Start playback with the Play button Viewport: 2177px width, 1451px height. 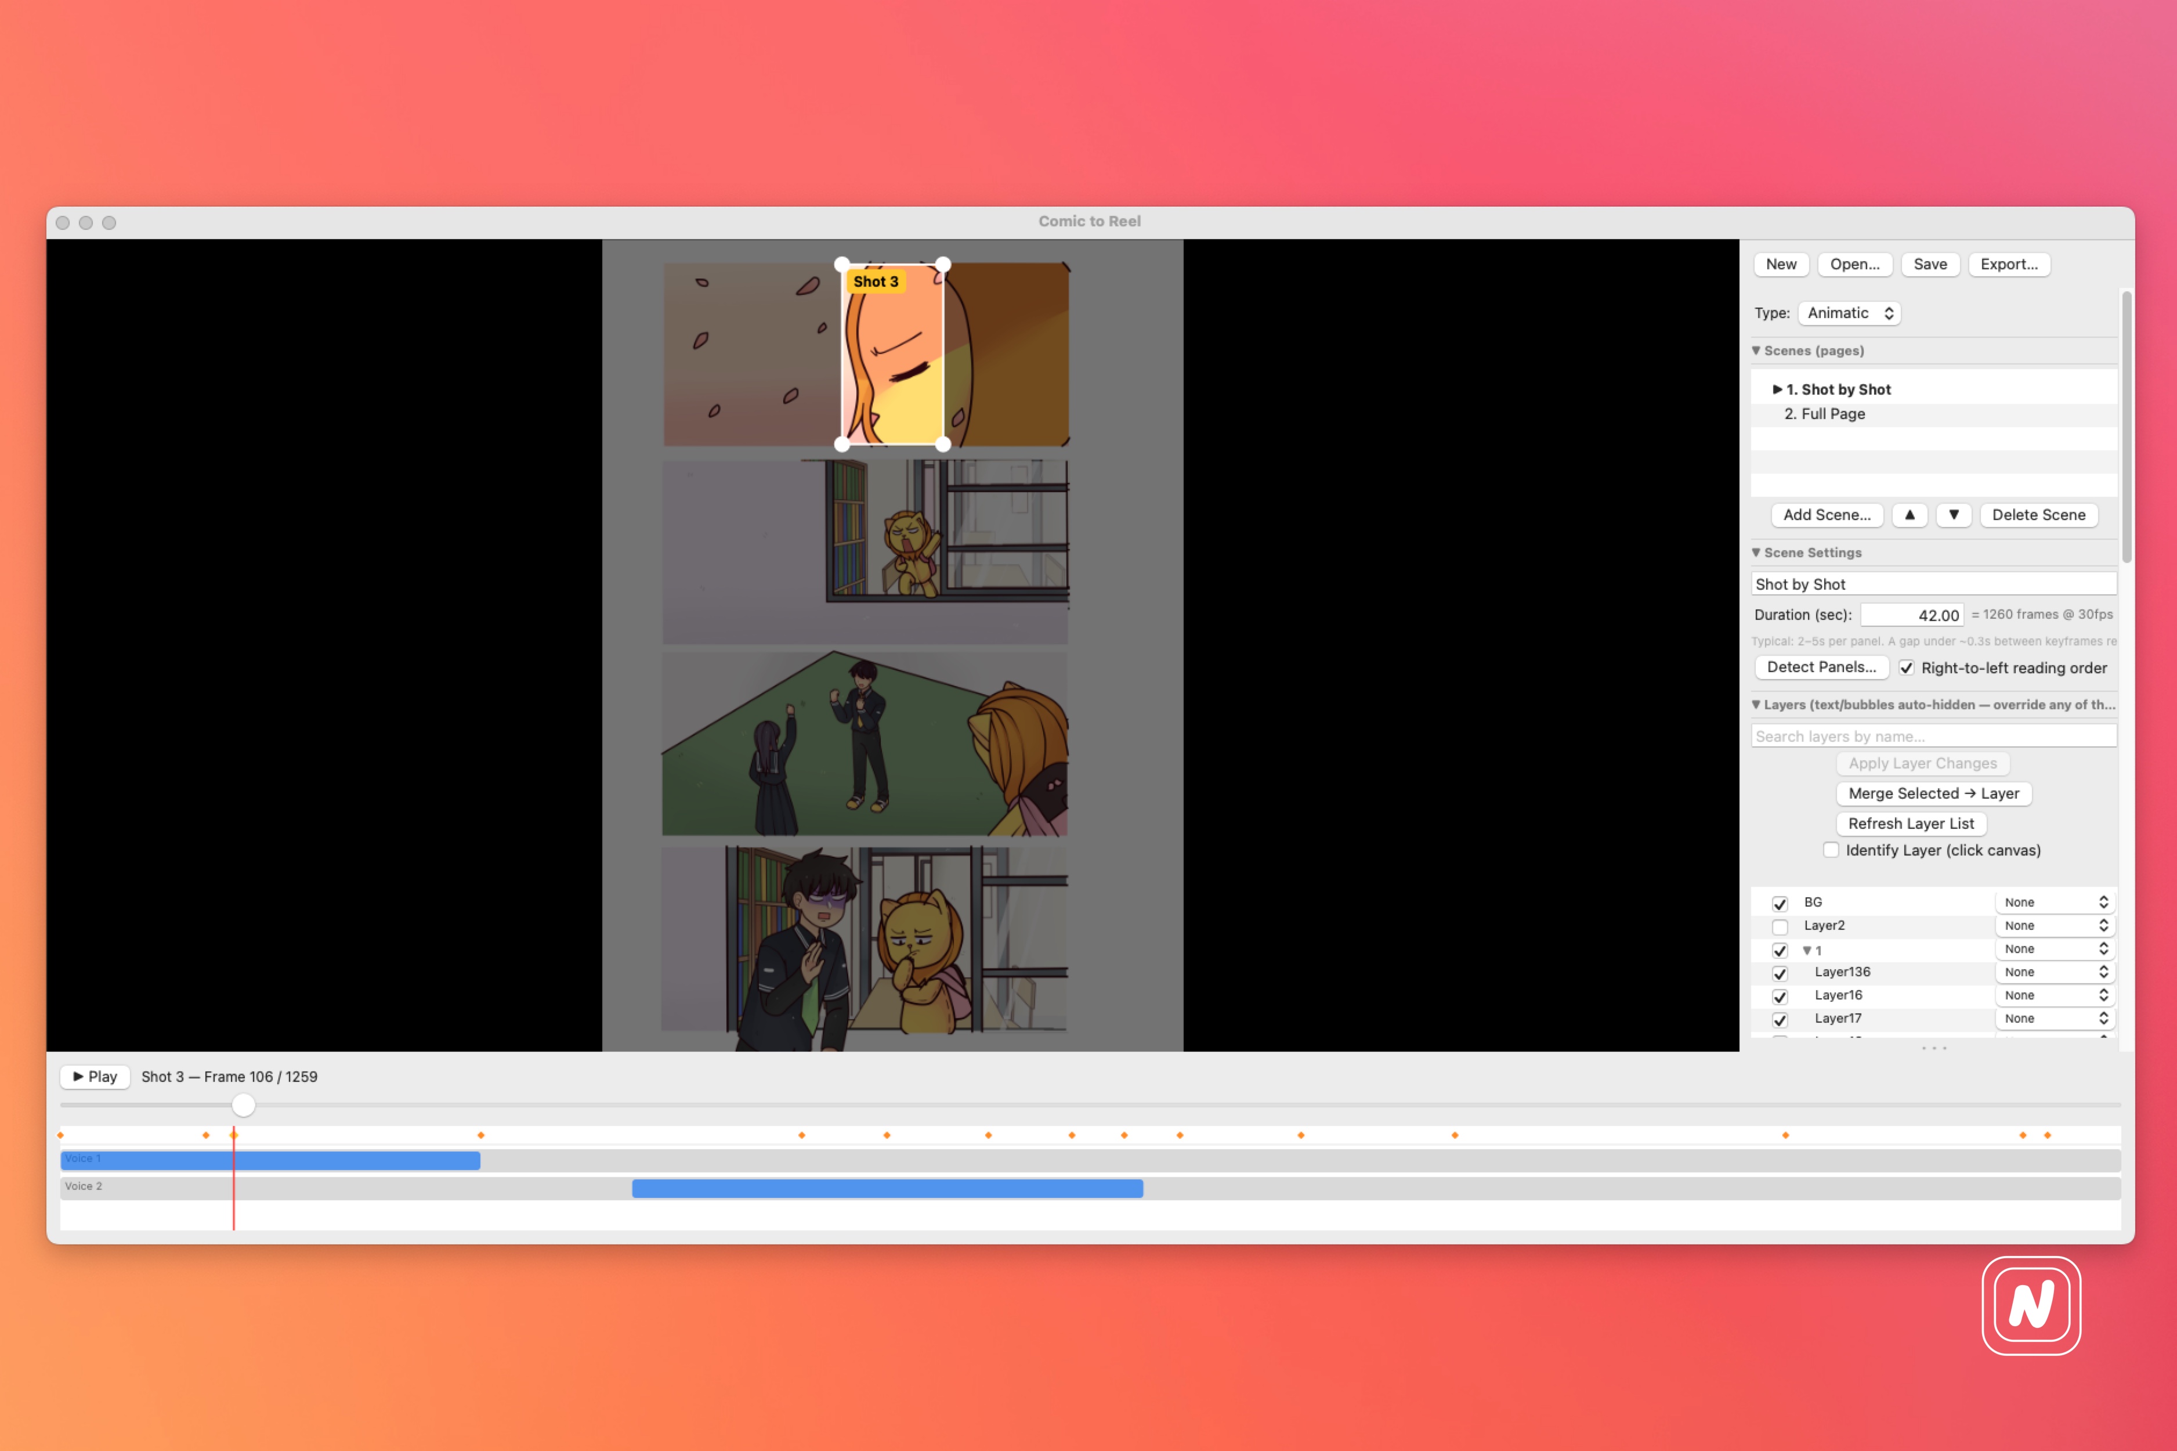pyautogui.click(x=95, y=1076)
